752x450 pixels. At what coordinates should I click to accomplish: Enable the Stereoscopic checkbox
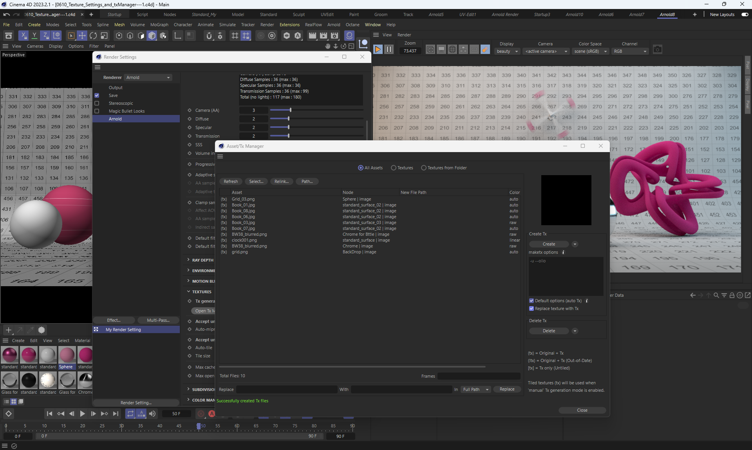[97, 103]
